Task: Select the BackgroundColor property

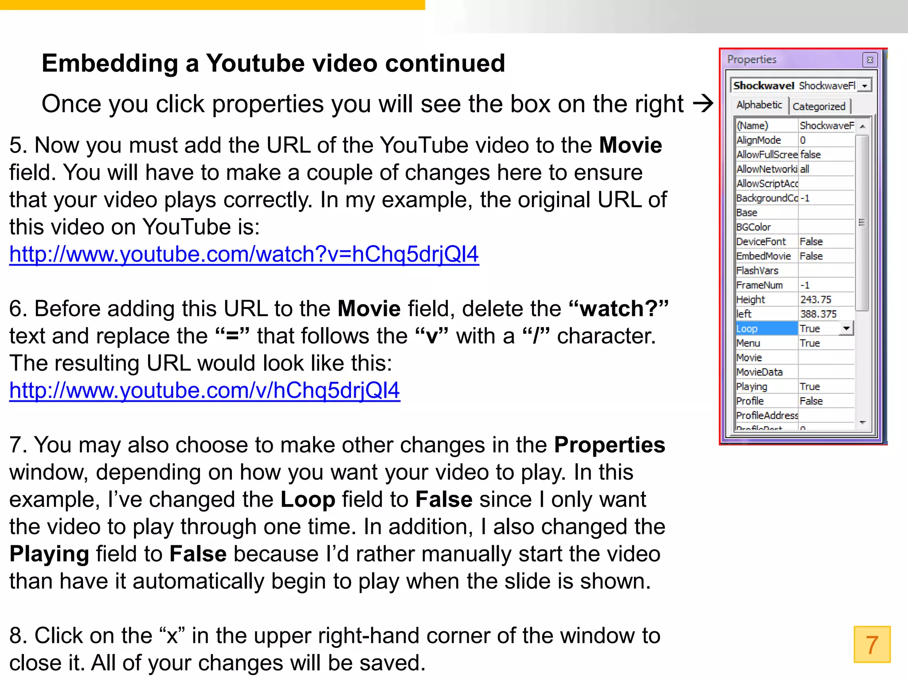Action: 767,198
